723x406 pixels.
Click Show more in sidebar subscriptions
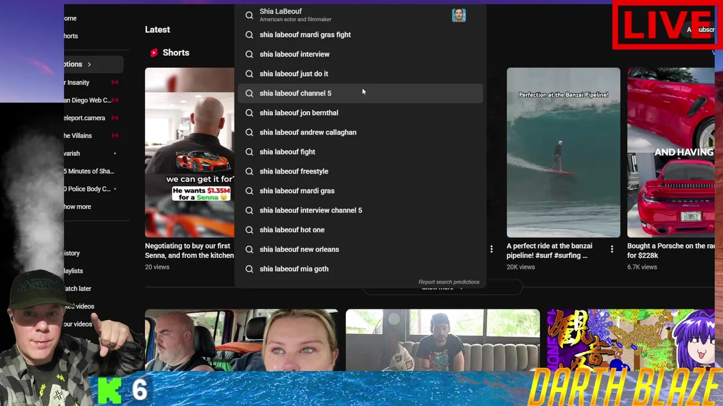(77, 207)
